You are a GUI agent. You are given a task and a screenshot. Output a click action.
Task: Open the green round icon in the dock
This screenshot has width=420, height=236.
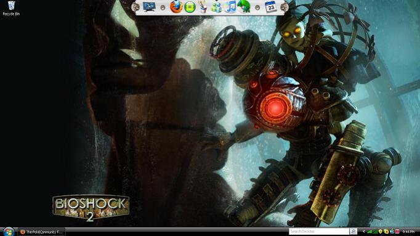tap(190, 7)
